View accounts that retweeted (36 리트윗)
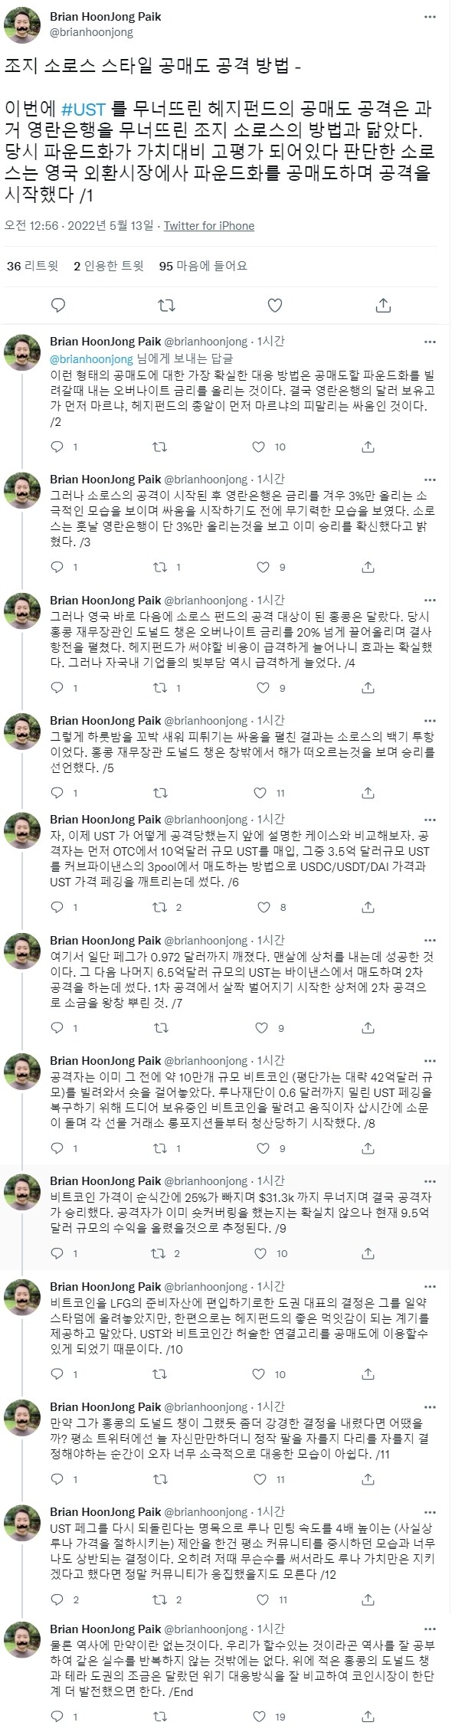455x1732 pixels. pos(29,266)
